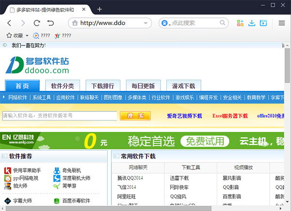Screen dimensions: 291x211
Task: Reload the page with the refresh icon
Action: [37, 23]
